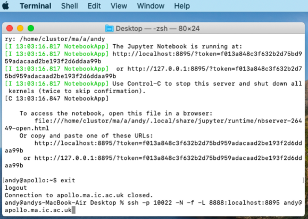Open the View menu

(x=119, y=6)
